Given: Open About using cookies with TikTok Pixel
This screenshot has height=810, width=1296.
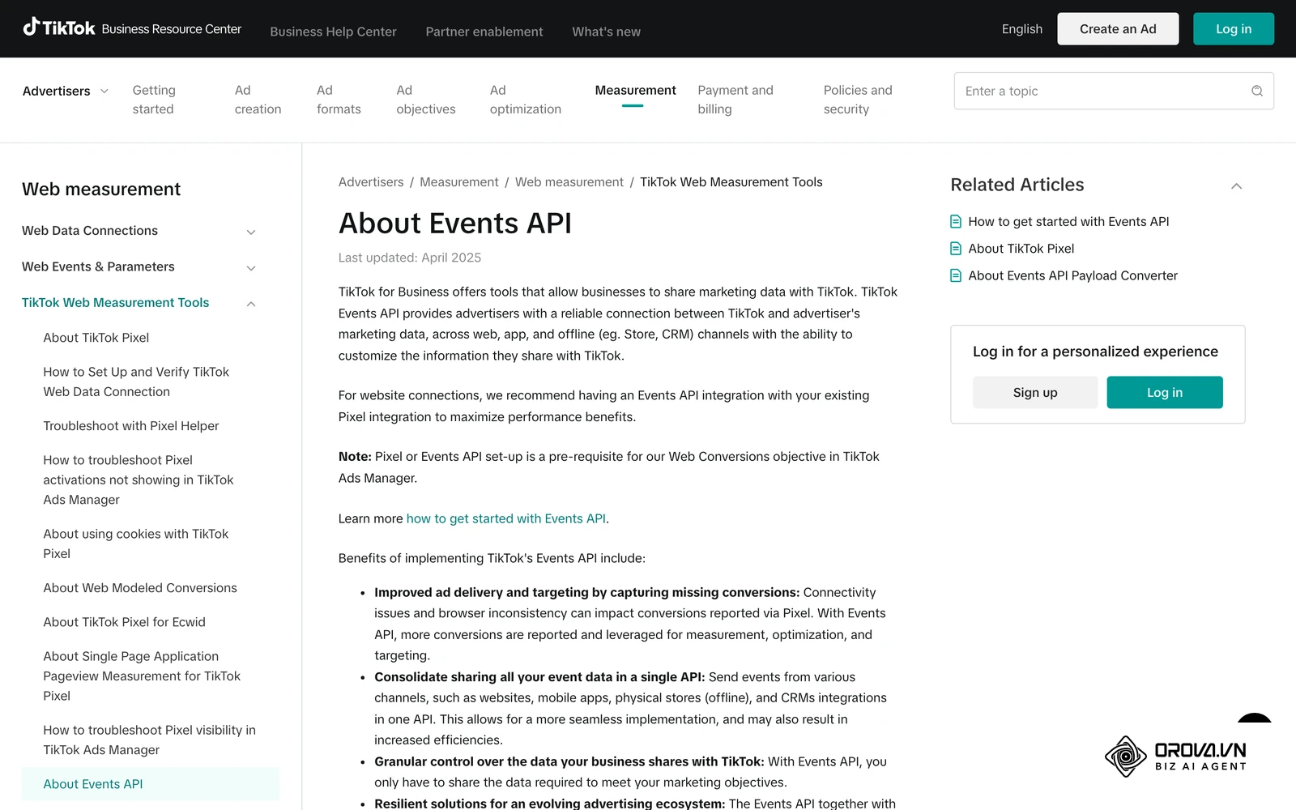Looking at the screenshot, I should (x=136, y=544).
